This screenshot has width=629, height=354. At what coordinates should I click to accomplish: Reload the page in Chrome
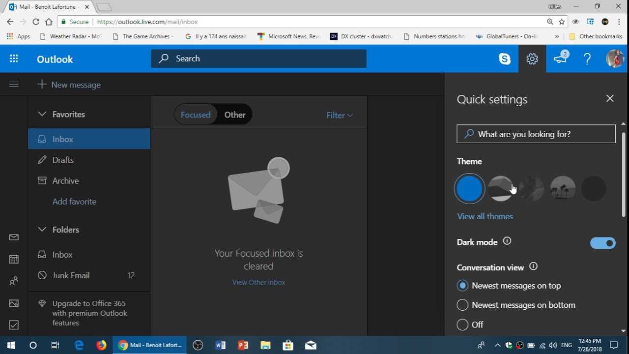pos(35,22)
